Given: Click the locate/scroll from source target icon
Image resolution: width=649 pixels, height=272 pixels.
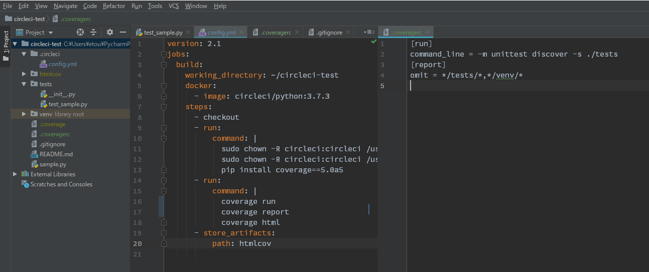Looking at the screenshot, I should pyautogui.click(x=80, y=32).
